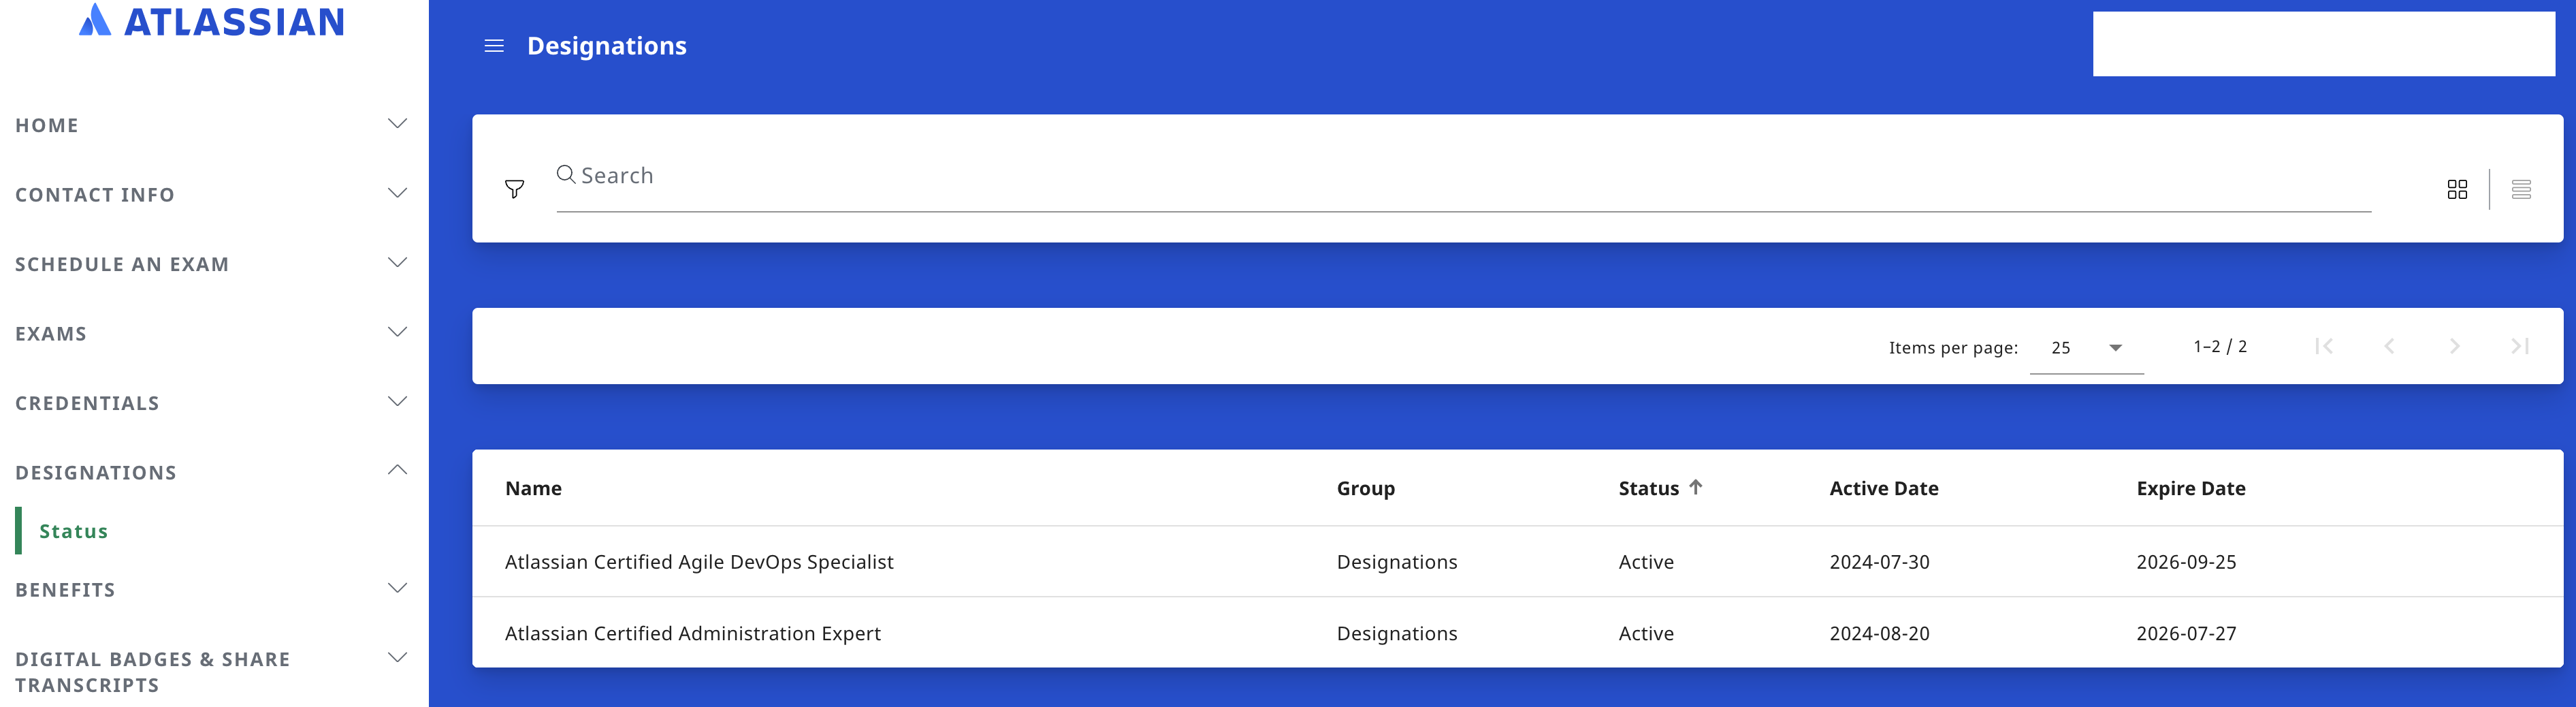
Task: Expand the Exams section chevron
Action: click(397, 332)
